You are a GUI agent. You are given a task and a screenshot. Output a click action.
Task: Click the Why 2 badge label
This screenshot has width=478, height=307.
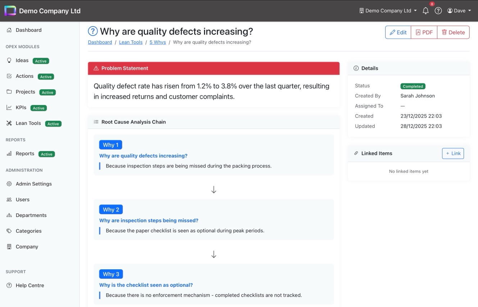tap(111, 209)
